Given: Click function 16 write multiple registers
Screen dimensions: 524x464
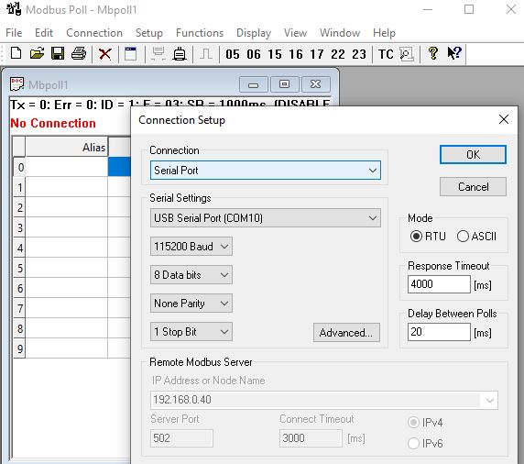Looking at the screenshot, I should click(x=296, y=54).
